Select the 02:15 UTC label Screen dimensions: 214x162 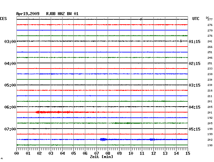click(x=195, y=64)
